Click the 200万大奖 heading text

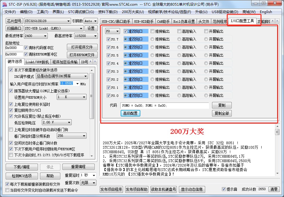point(187,131)
